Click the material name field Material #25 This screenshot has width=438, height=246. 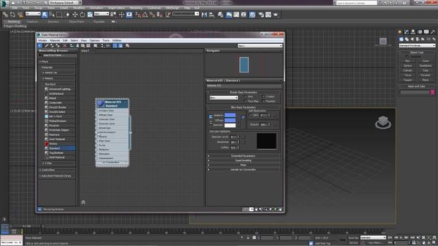244,85
